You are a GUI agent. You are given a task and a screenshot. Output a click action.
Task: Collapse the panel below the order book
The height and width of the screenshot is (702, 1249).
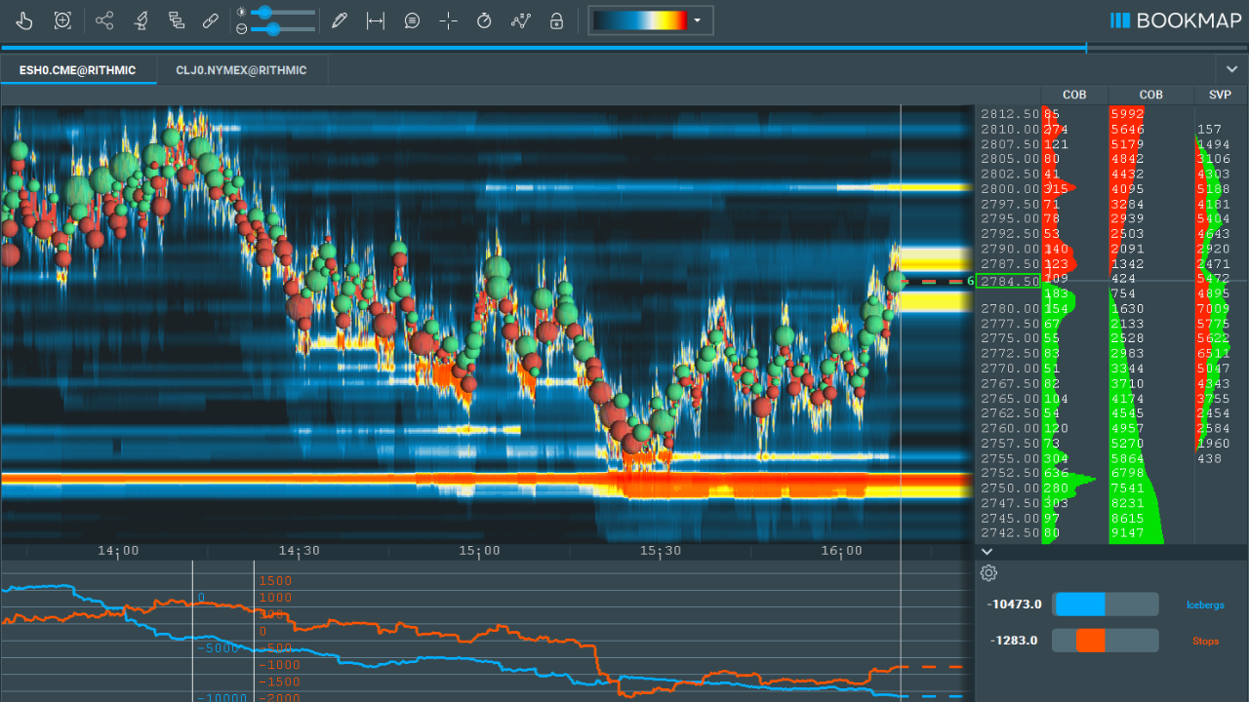pos(987,552)
